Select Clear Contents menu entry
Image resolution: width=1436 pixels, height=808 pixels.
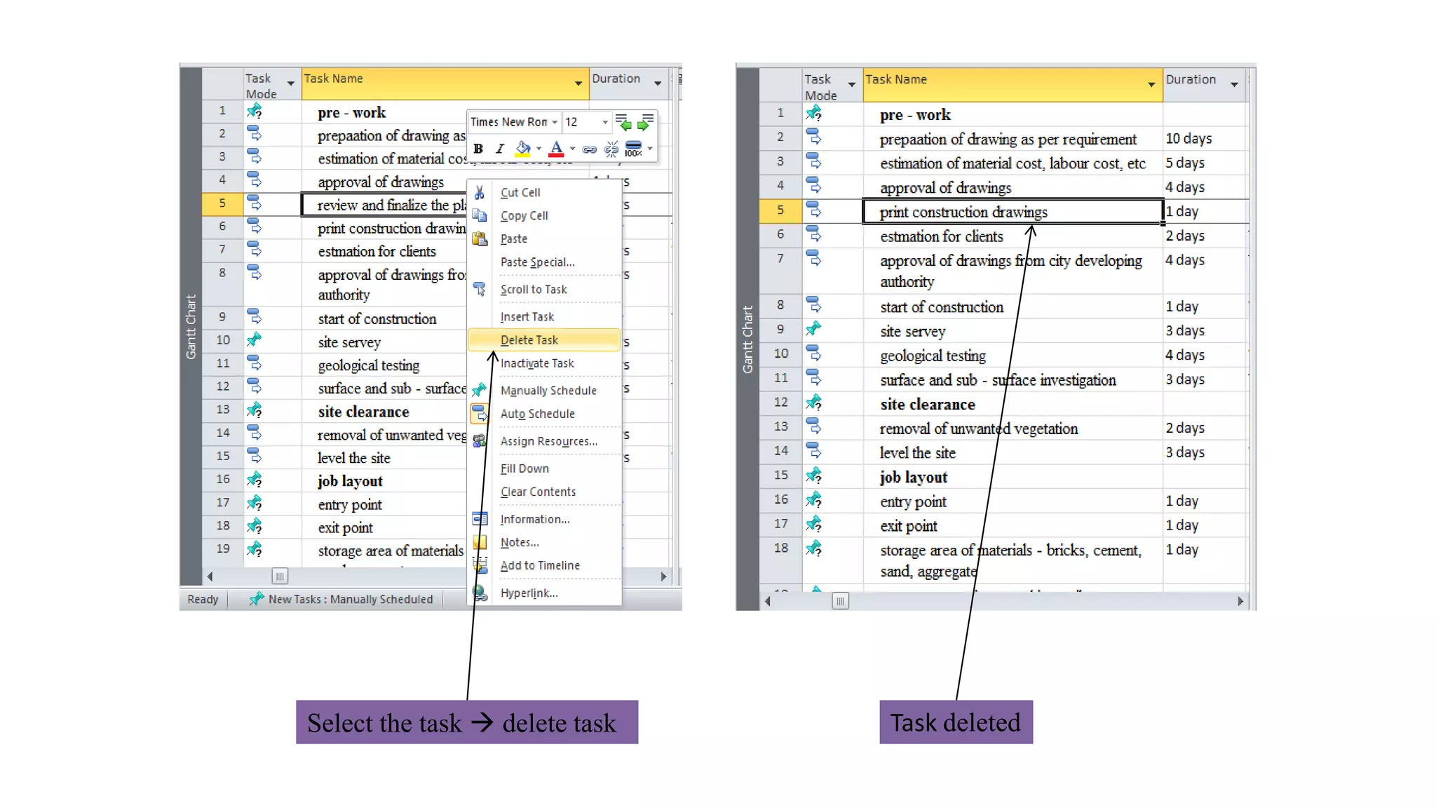tap(538, 491)
